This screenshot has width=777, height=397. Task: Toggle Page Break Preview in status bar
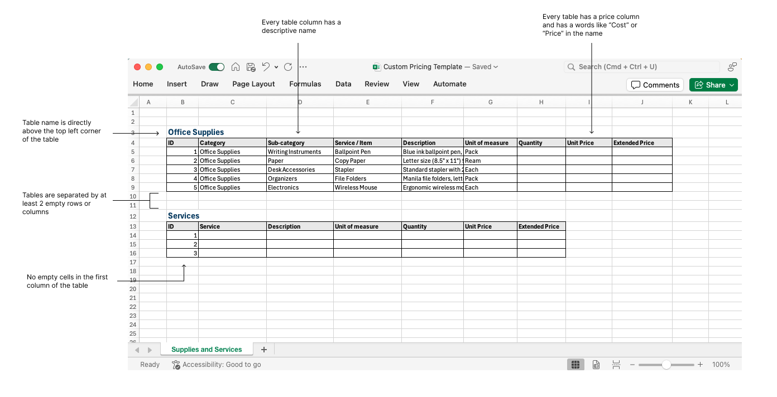point(616,364)
